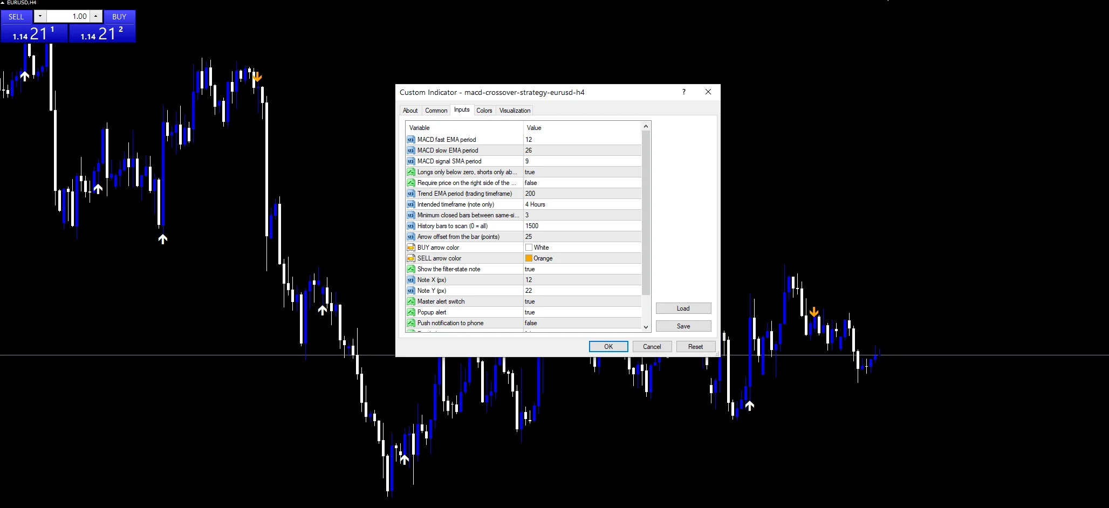Click the Popup alert row icon
This screenshot has height=508, width=1109.
(x=411, y=312)
